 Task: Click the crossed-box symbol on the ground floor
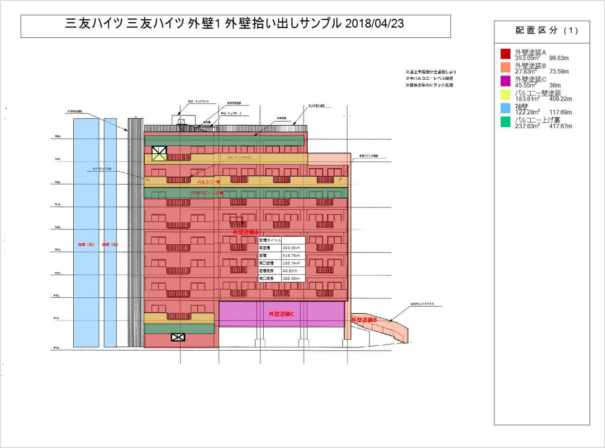pos(178,337)
